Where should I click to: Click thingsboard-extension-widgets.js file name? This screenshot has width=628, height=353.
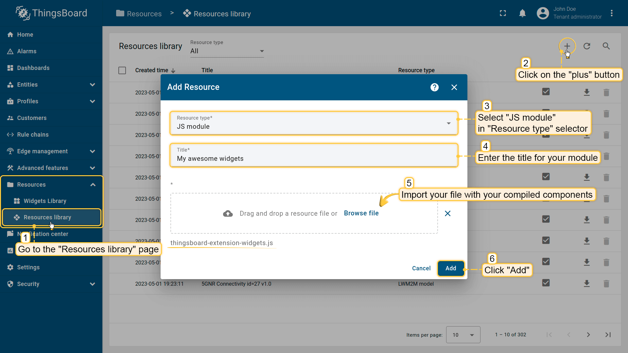(221, 243)
